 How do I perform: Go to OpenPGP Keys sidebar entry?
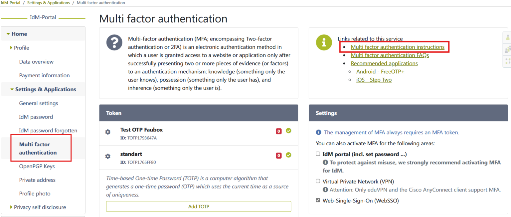[37, 166]
